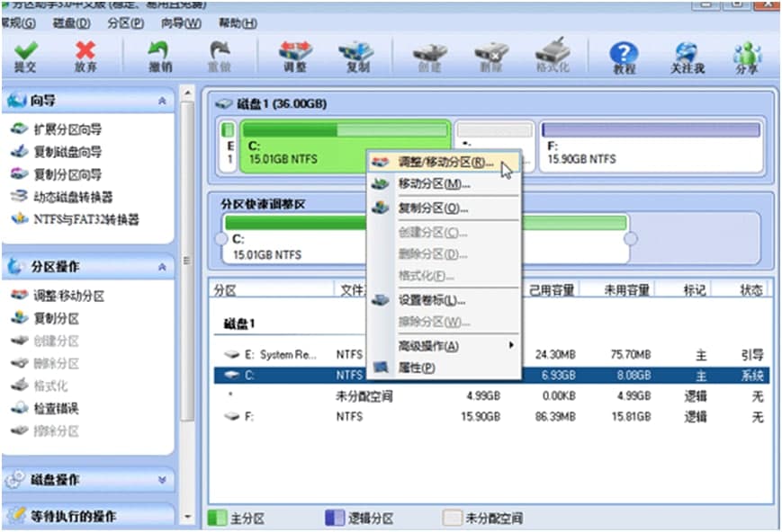Launch the NTFS与FAT32转换器 tool

[75, 219]
